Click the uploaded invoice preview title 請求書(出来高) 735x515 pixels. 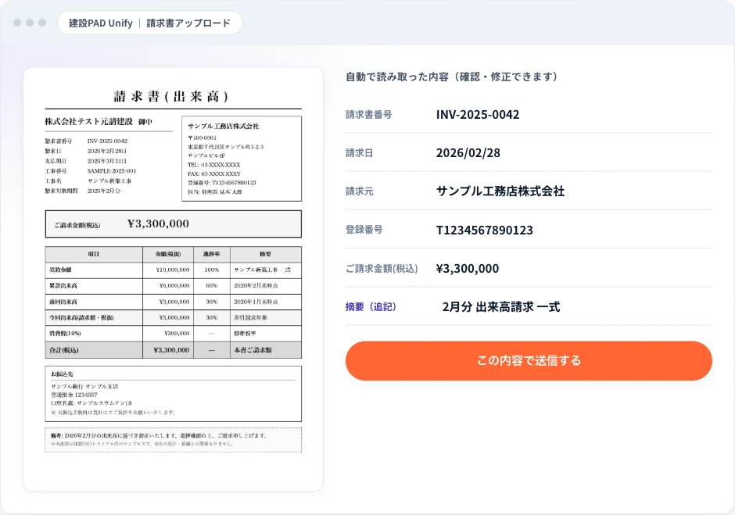pos(171,97)
